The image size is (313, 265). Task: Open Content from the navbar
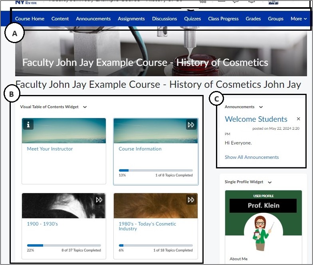tap(60, 19)
